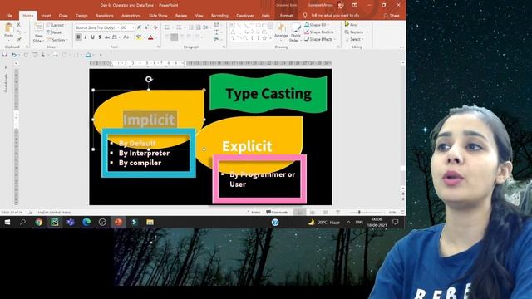Image resolution: width=532 pixels, height=299 pixels.
Task: Switch to Slide Sorter view icon
Action: click(x=313, y=213)
